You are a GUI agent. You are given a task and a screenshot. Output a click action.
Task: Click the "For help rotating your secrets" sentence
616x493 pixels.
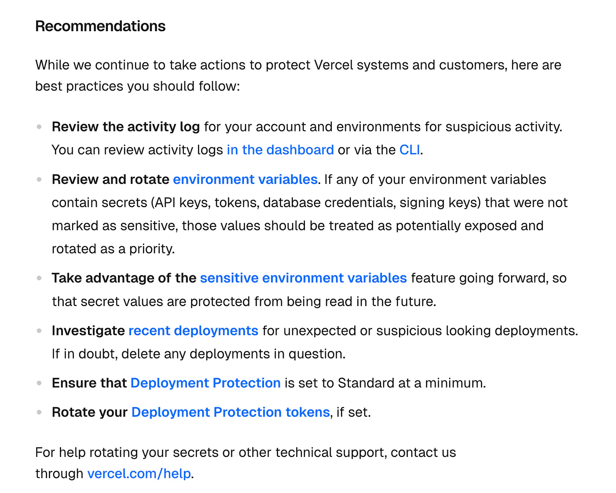[246, 463]
